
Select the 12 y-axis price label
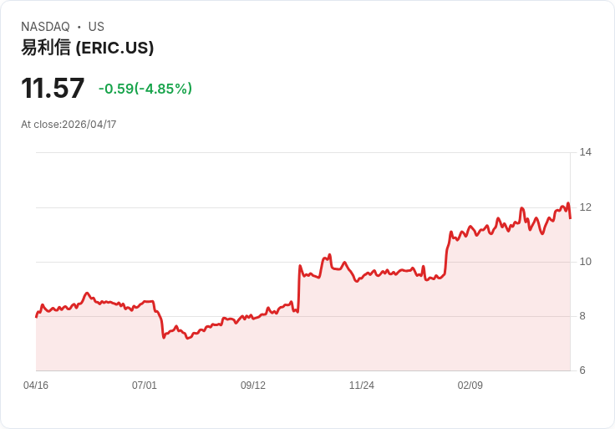(585, 207)
